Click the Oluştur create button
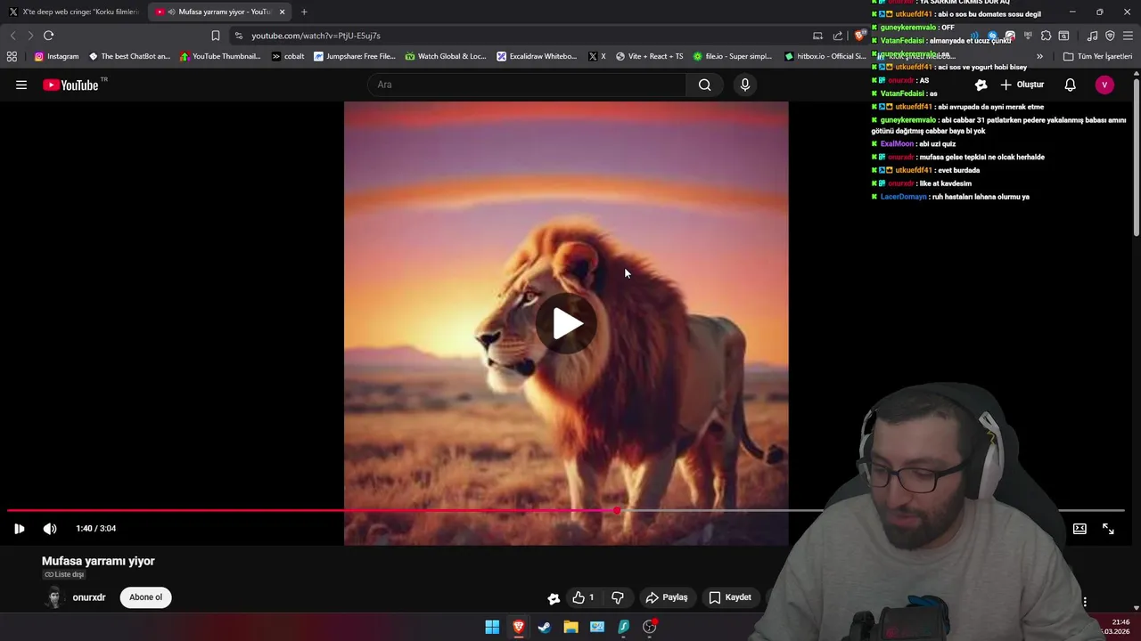1141x641 pixels. coord(1022,85)
